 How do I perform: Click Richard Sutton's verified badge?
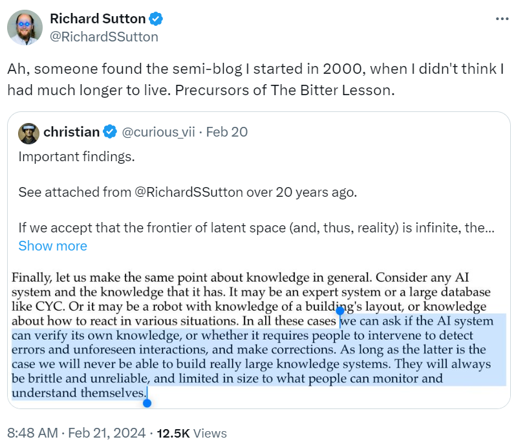pyautogui.click(x=156, y=19)
